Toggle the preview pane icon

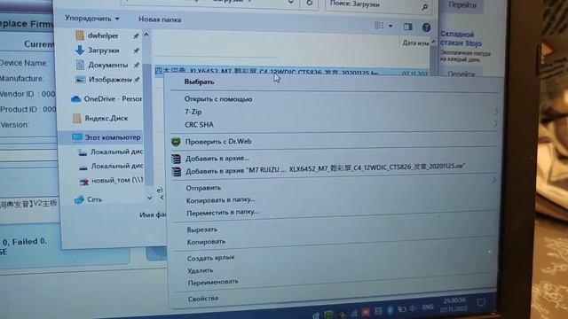(407, 27)
